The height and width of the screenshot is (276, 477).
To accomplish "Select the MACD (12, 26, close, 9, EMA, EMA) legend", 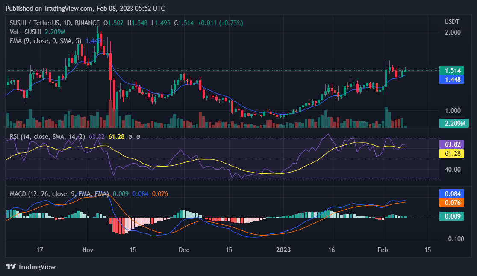I will pos(59,193).
